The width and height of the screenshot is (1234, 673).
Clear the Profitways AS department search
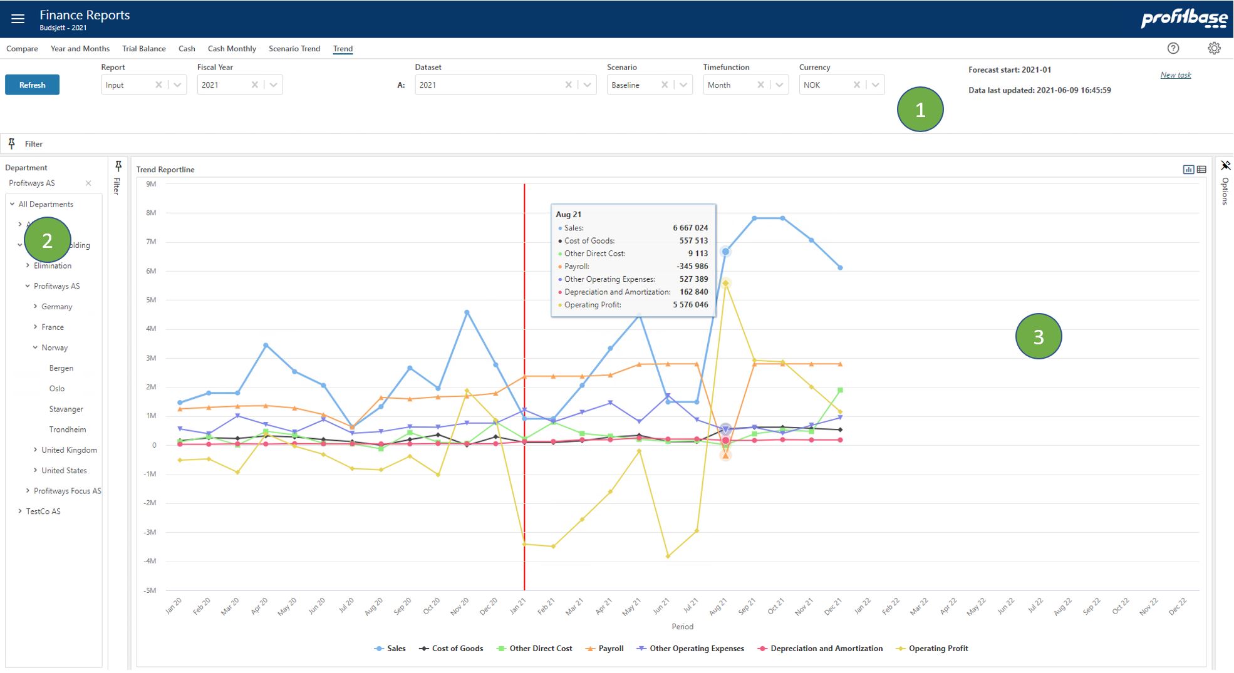coord(88,183)
